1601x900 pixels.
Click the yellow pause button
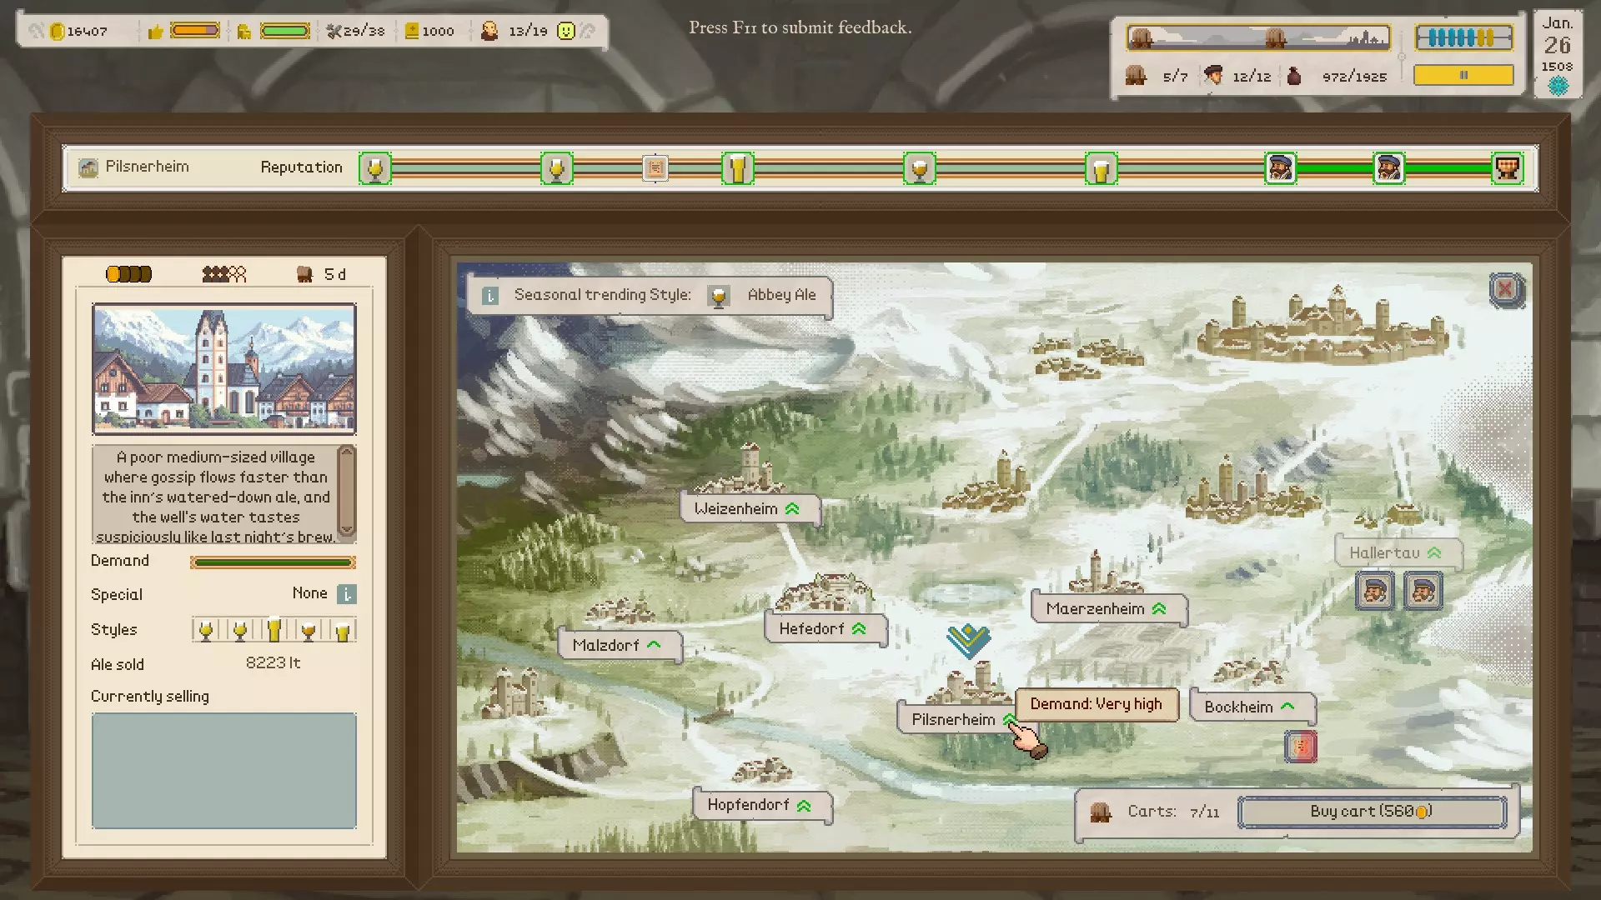[x=1463, y=76]
